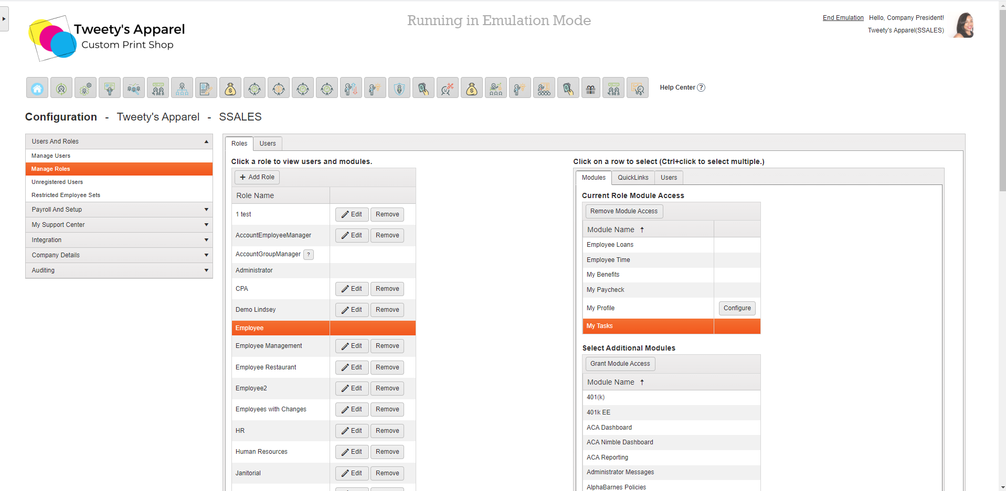The width and height of the screenshot is (1006, 491).
Task: Collapse the Users And Roles section
Action: (119, 141)
